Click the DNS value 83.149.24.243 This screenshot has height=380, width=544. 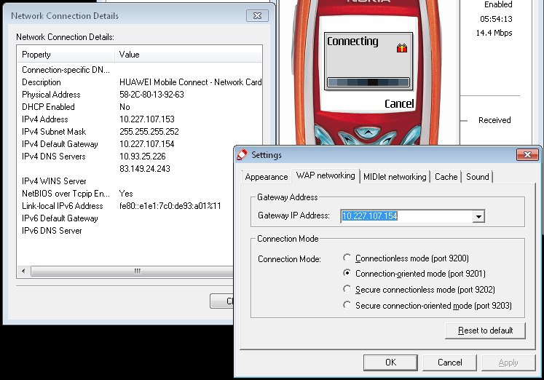[145, 169]
